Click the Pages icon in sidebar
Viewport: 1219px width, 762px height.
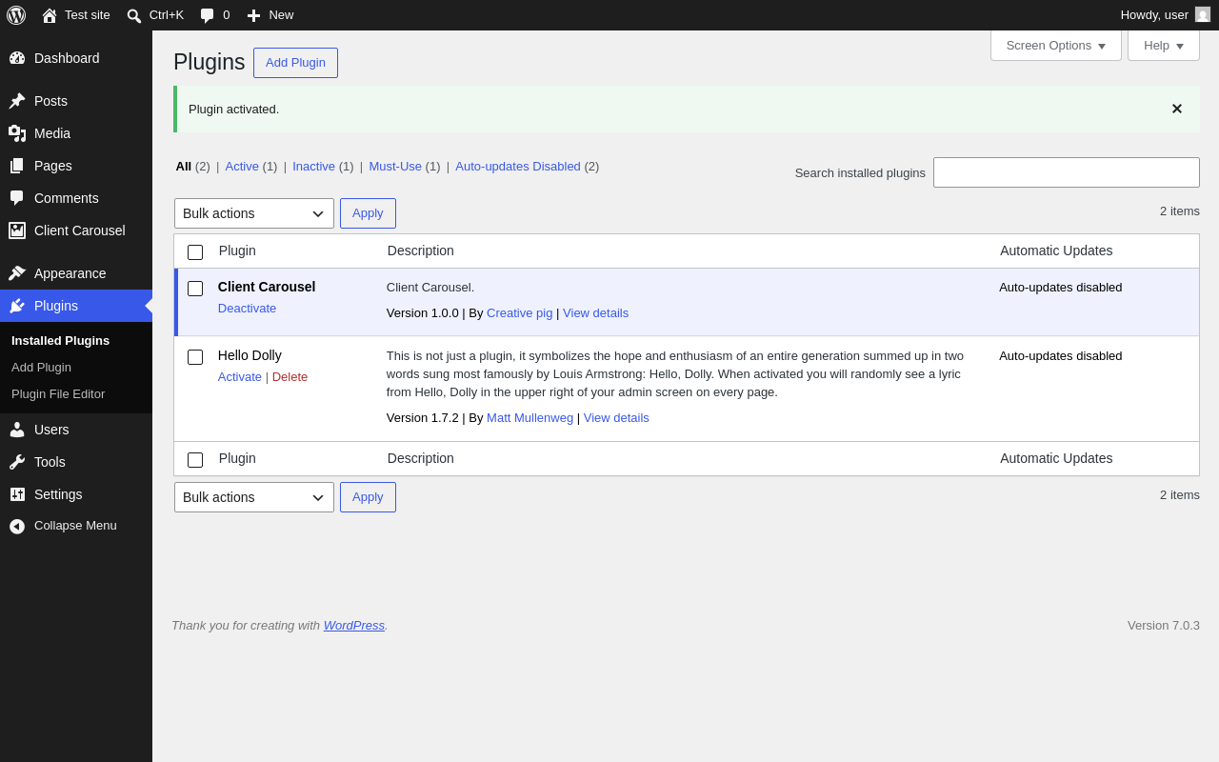tap(17, 166)
